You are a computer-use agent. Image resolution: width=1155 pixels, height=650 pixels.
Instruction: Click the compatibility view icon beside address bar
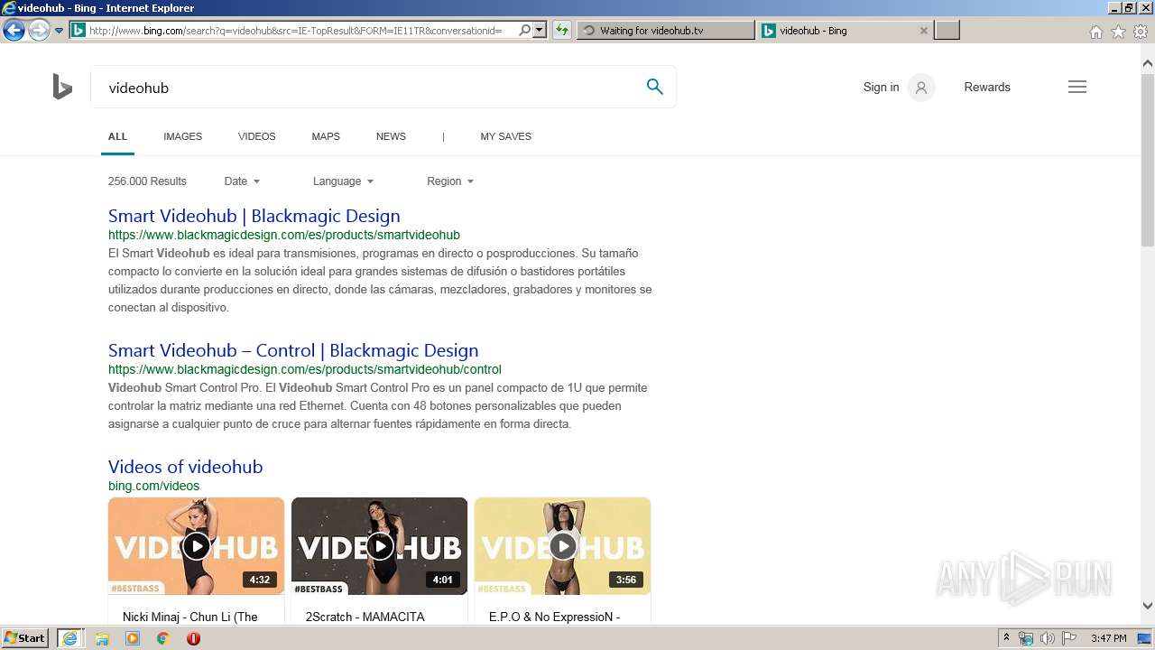point(562,30)
